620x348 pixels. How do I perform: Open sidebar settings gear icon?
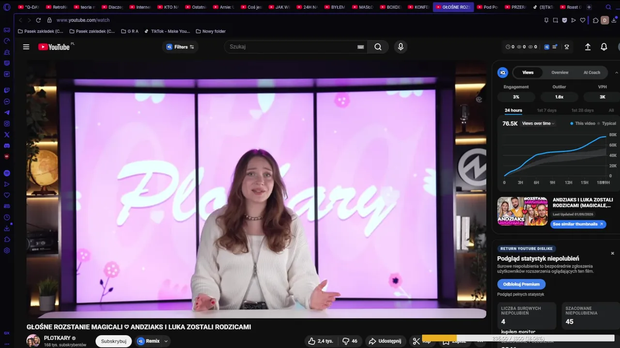click(7, 250)
